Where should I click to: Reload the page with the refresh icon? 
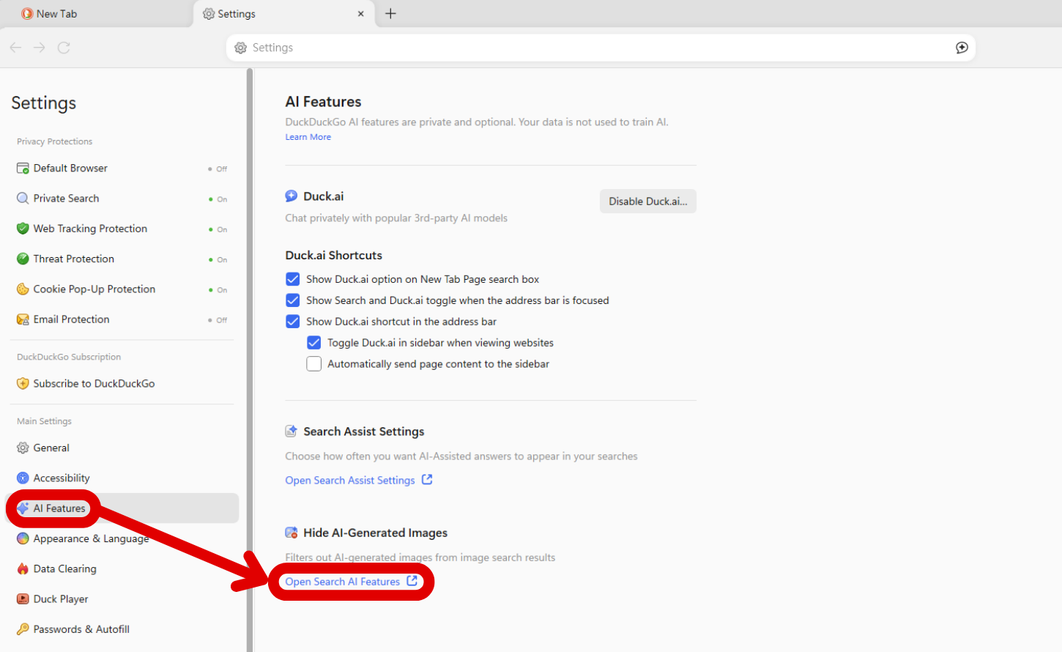click(x=64, y=48)
